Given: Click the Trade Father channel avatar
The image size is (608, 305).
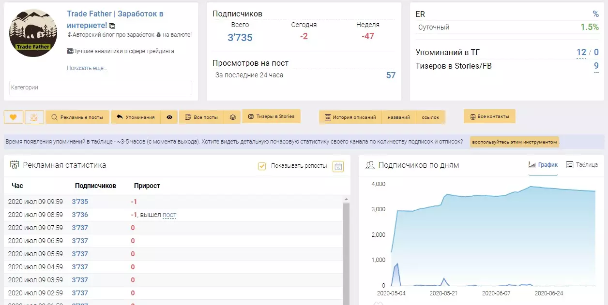Looking at the screenshot, I should pyautogui.click(x=33, y=33).
